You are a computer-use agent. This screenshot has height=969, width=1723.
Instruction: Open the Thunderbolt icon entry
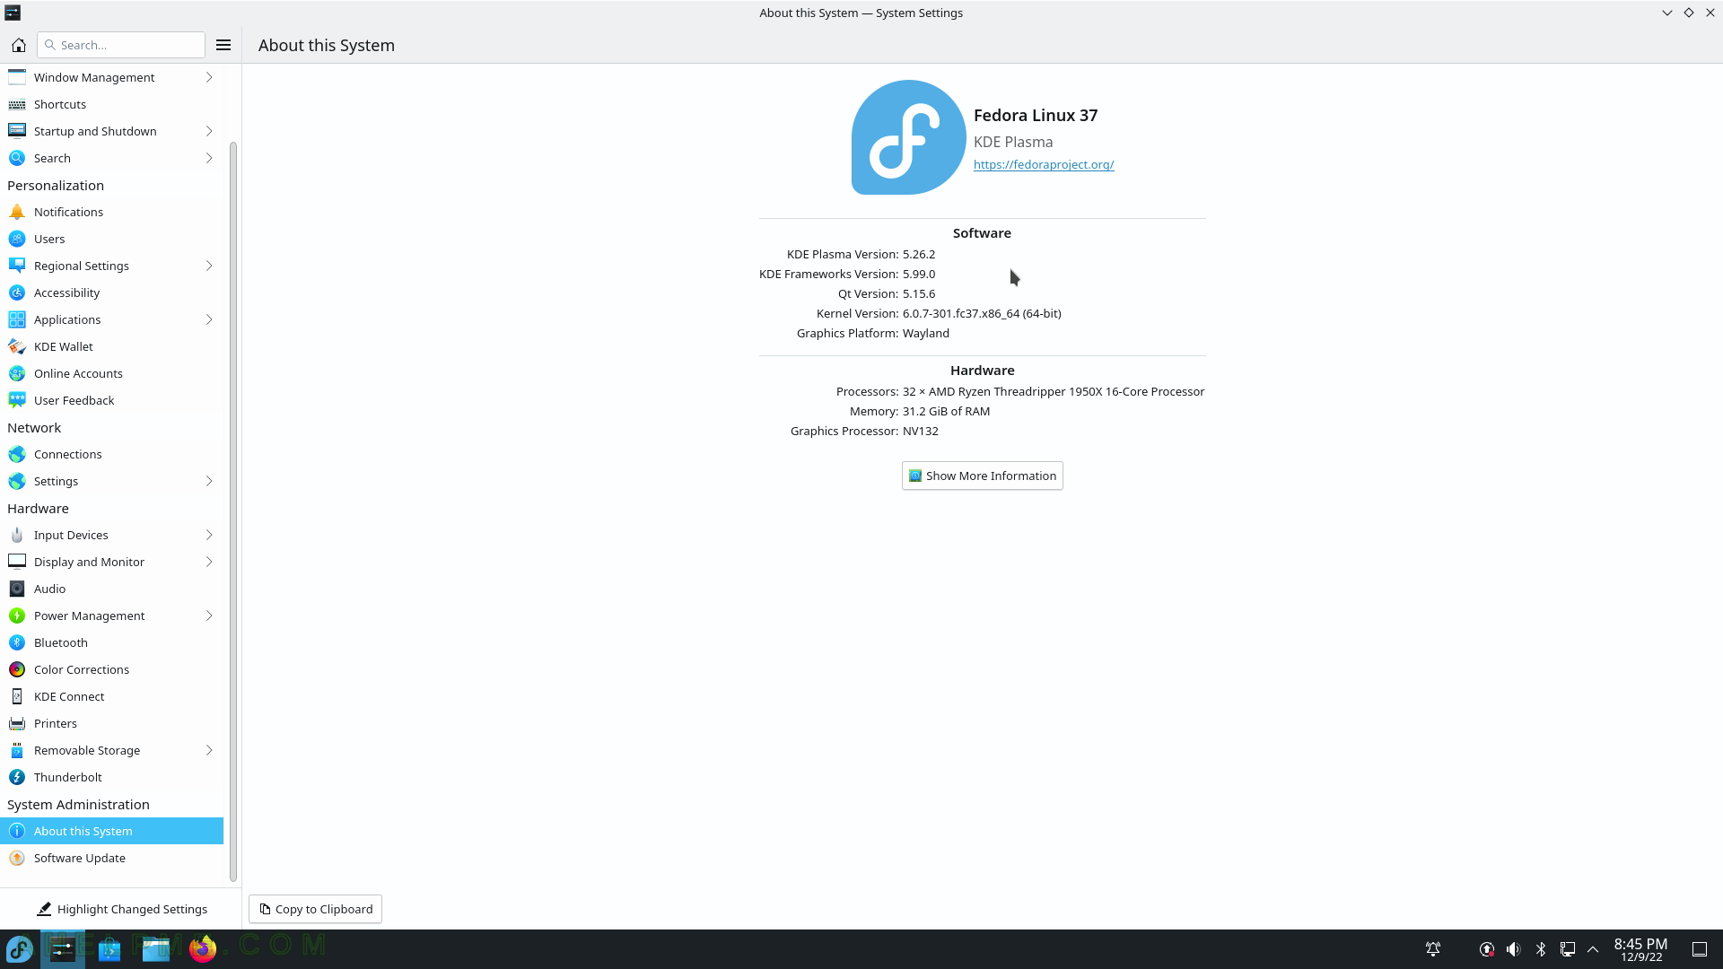17,777
